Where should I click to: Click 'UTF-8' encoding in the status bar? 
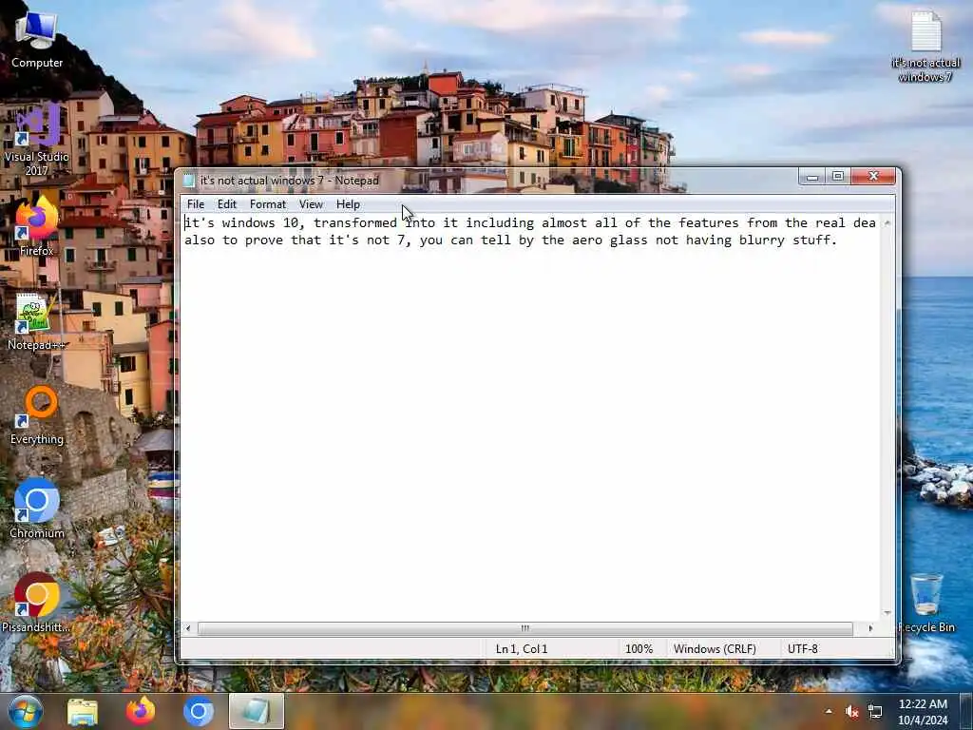pos(802,649)
